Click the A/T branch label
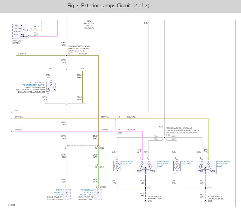The image size is (241, 214). (x=82, y=69)
